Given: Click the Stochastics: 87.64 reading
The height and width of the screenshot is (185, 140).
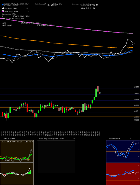Looking at the screenshot, I should (x=9, y=14).
